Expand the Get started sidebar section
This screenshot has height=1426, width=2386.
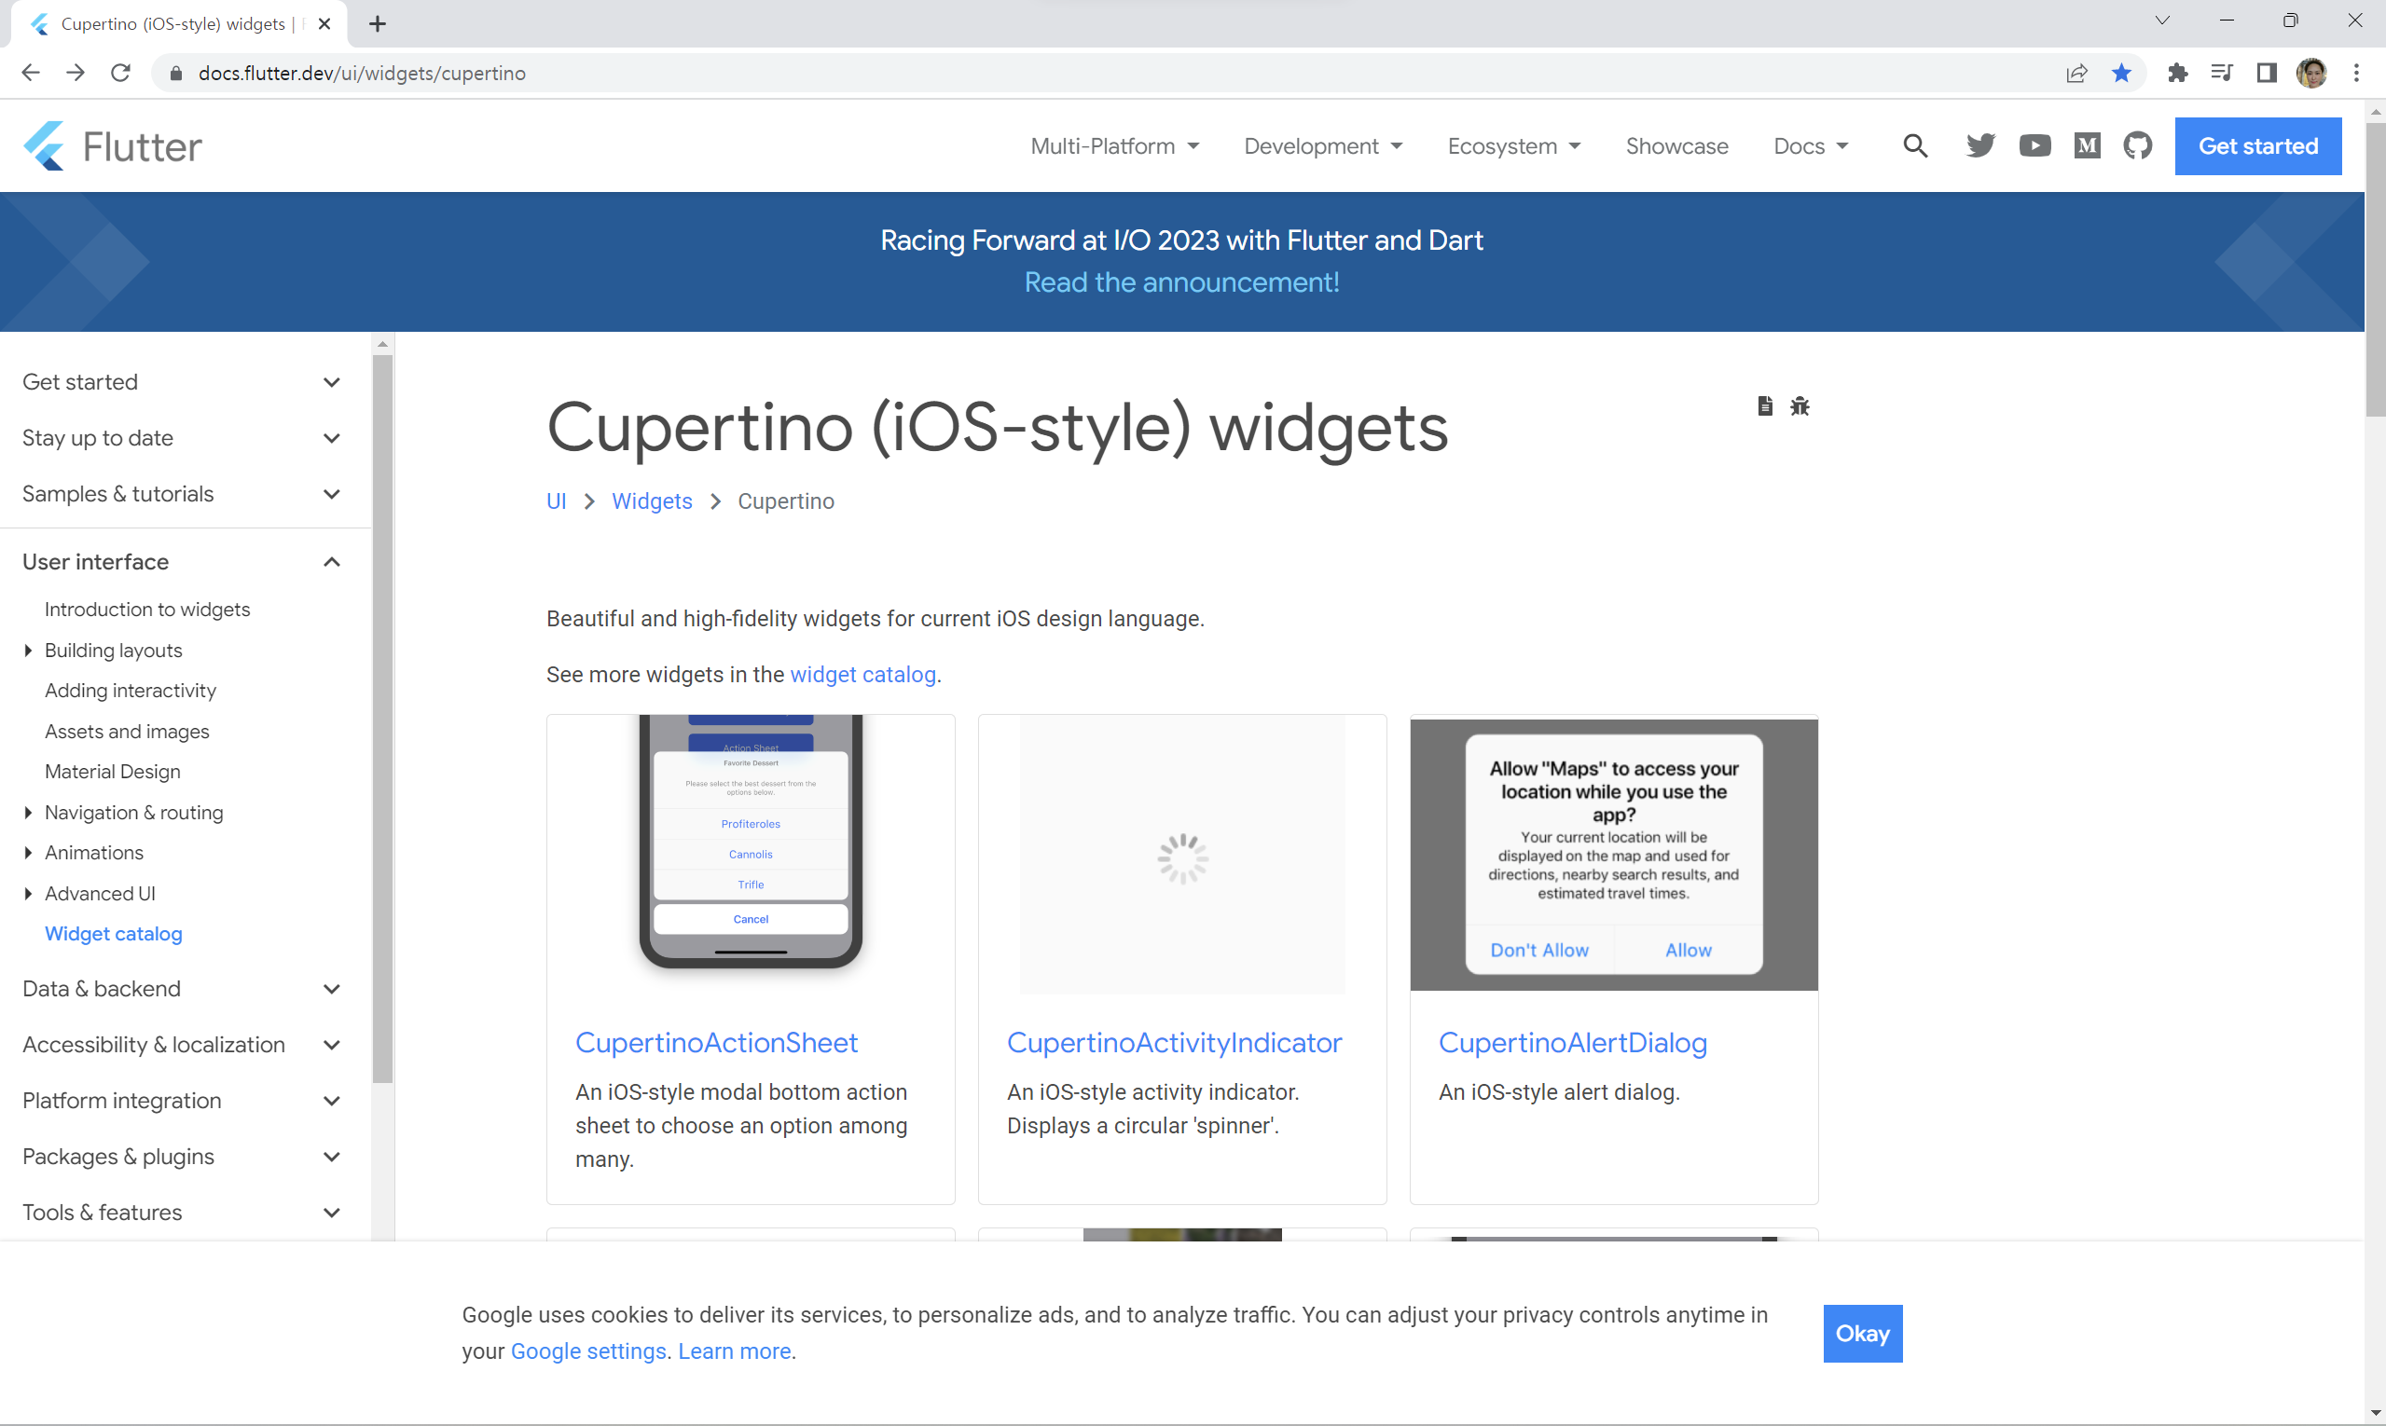[x=183, y=381]
